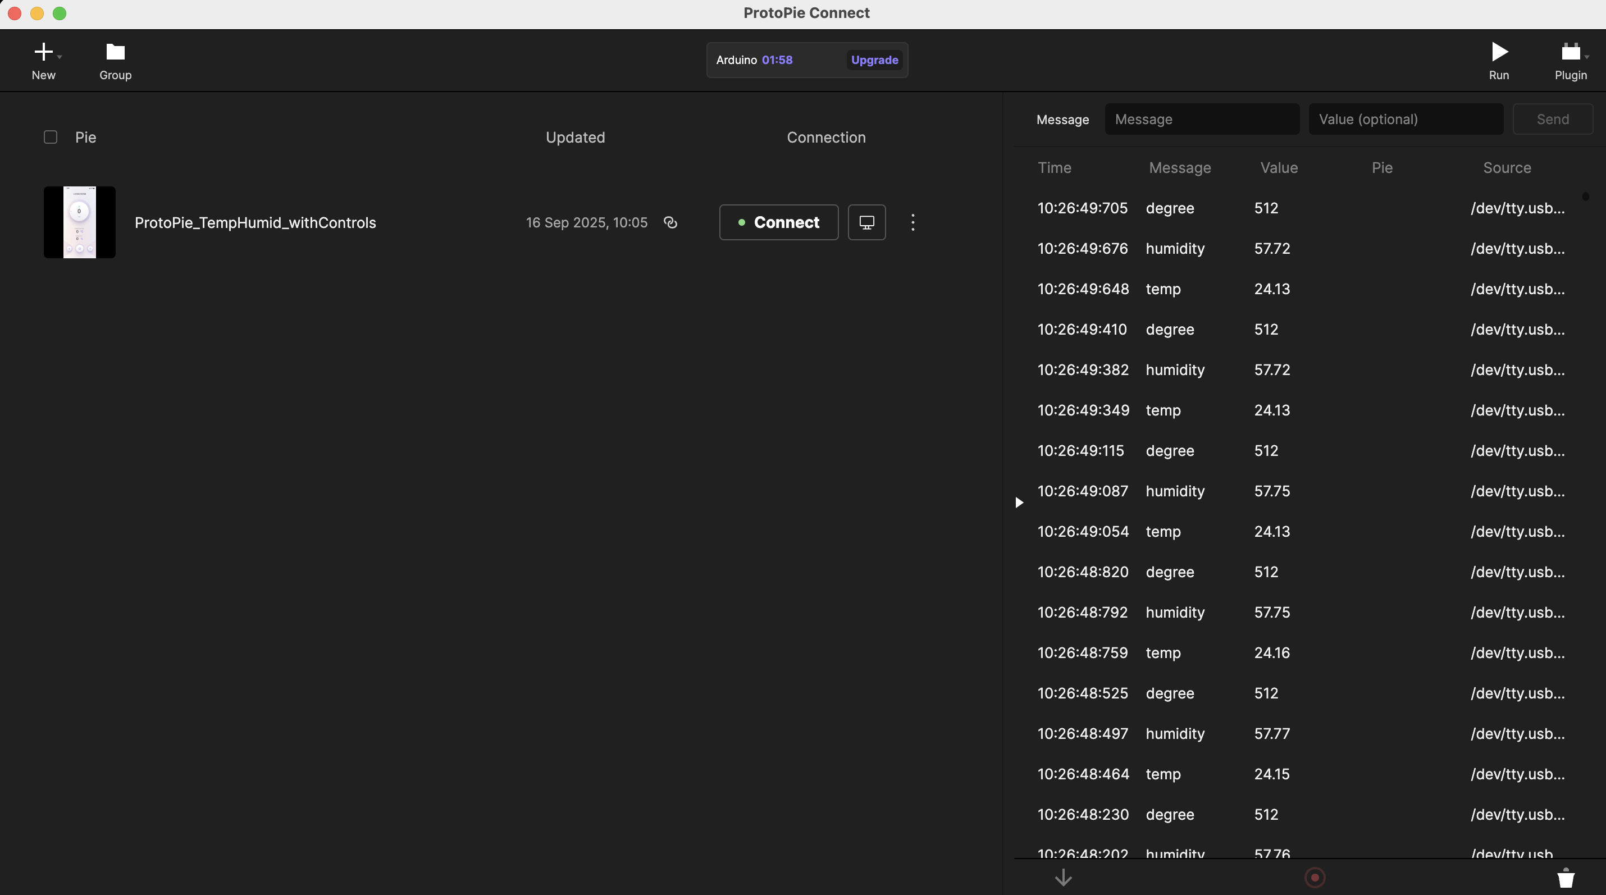The width and height of the screenshot is (1606, 895).
Task: Toggle the record button in the log footer
Action: 1314,878
